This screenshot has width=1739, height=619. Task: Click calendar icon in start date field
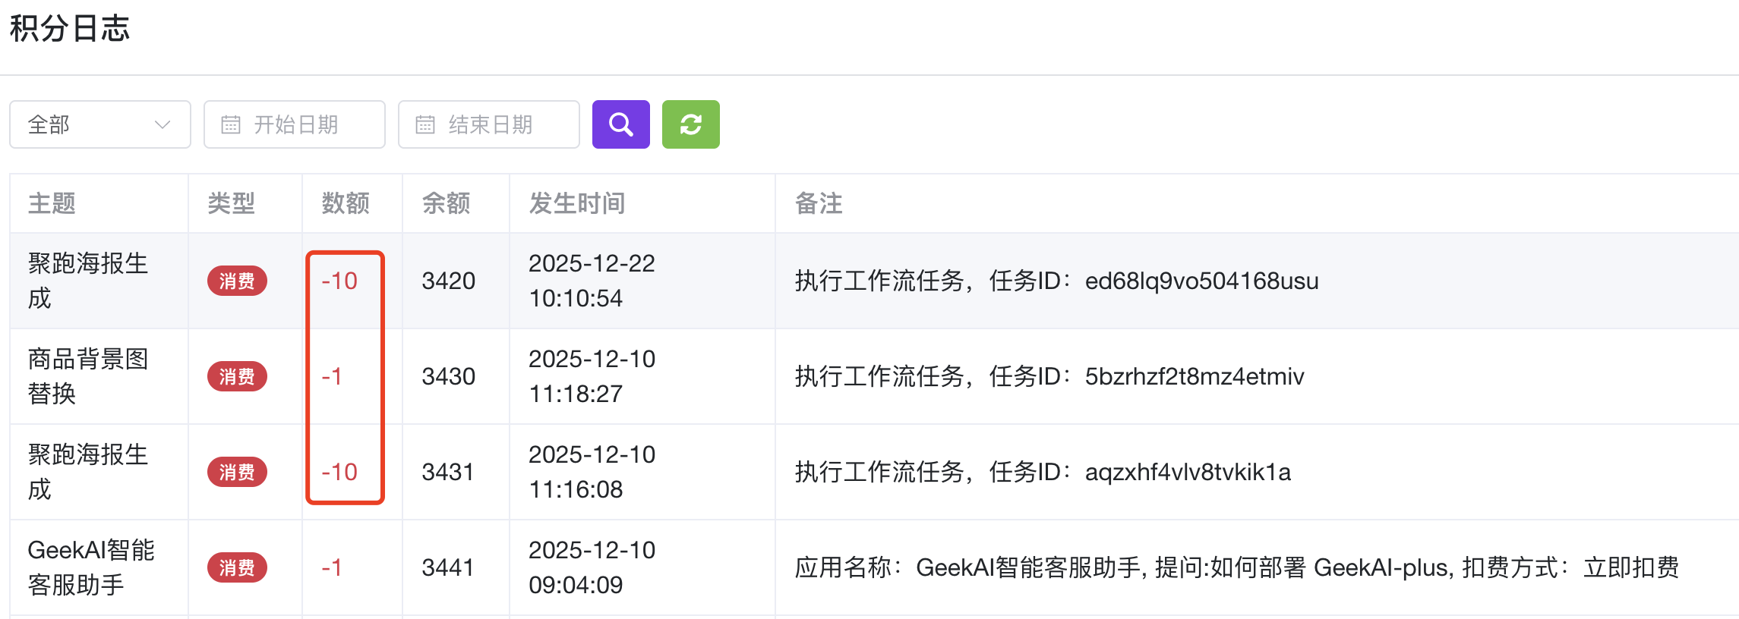point(231,124)
